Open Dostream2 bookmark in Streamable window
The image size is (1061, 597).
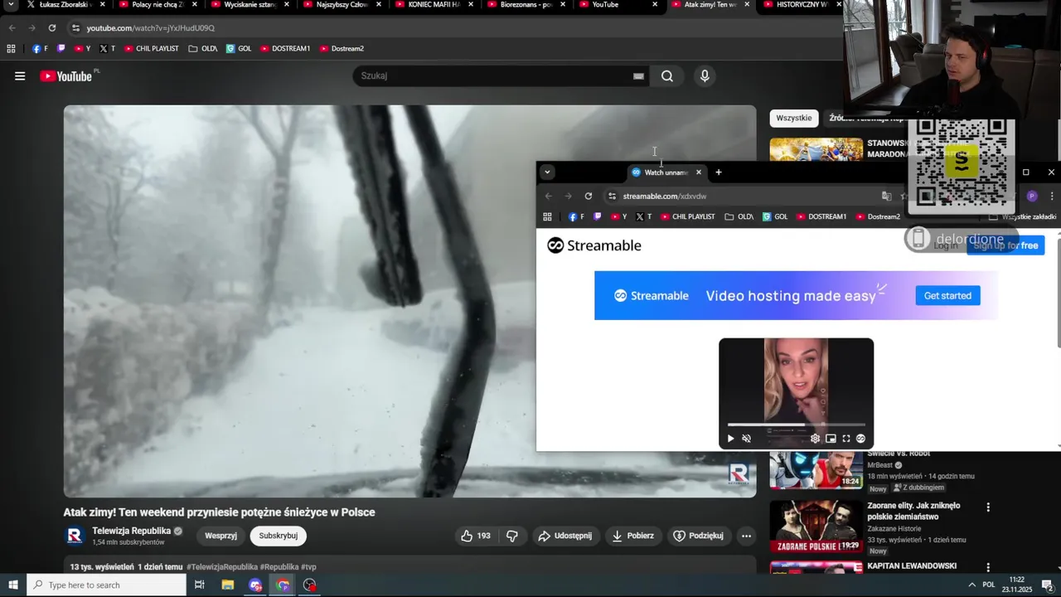click(x=877, y=217)
